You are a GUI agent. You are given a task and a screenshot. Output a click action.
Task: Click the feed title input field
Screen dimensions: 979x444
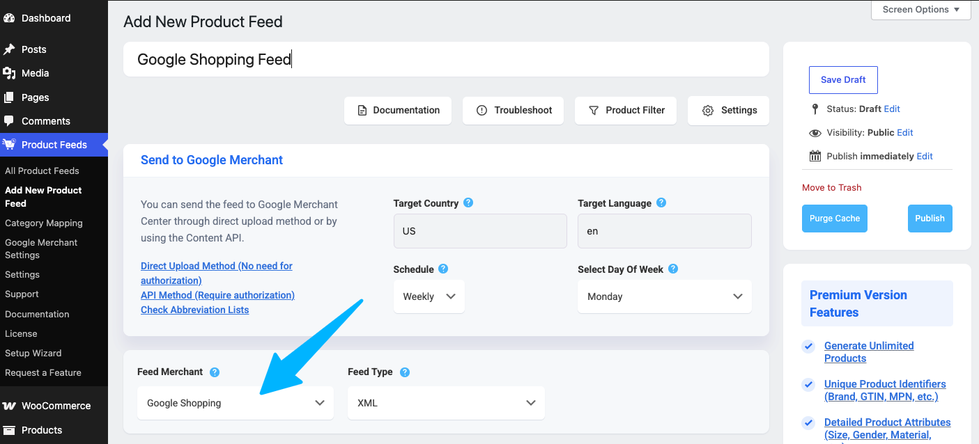pos(446,59)
